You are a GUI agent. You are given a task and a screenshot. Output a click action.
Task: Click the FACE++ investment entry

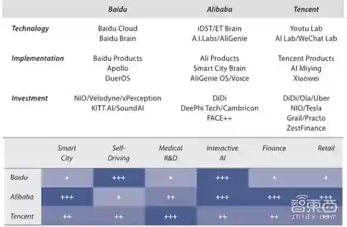pos(220,118)
